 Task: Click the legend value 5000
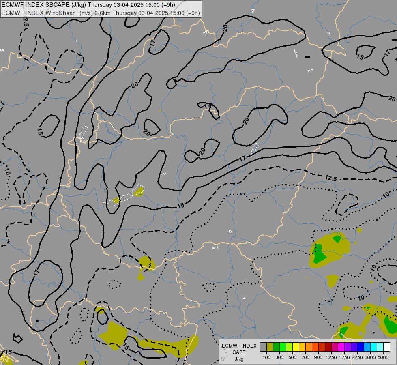click(383, 357)
